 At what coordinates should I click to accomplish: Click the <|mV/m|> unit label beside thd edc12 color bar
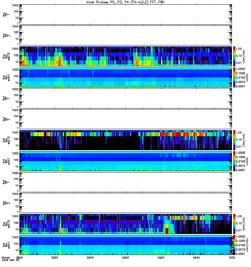(244, 140)
